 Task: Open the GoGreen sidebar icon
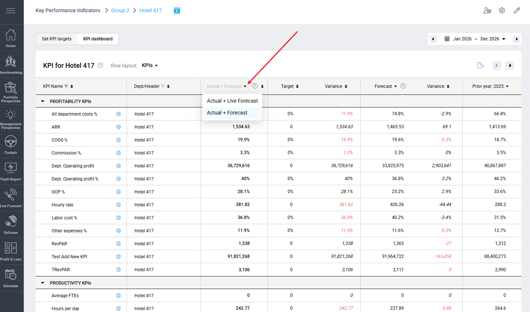(11, 225)
